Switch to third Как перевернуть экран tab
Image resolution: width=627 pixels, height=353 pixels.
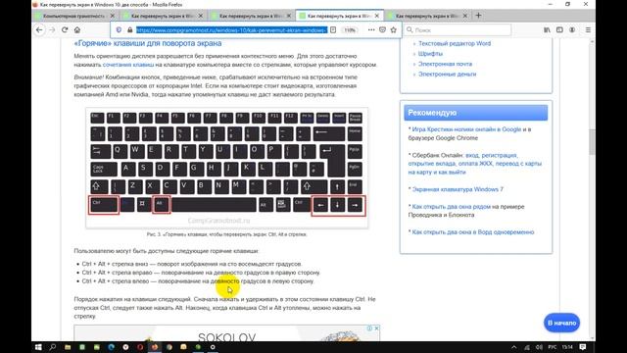[252, 16]
